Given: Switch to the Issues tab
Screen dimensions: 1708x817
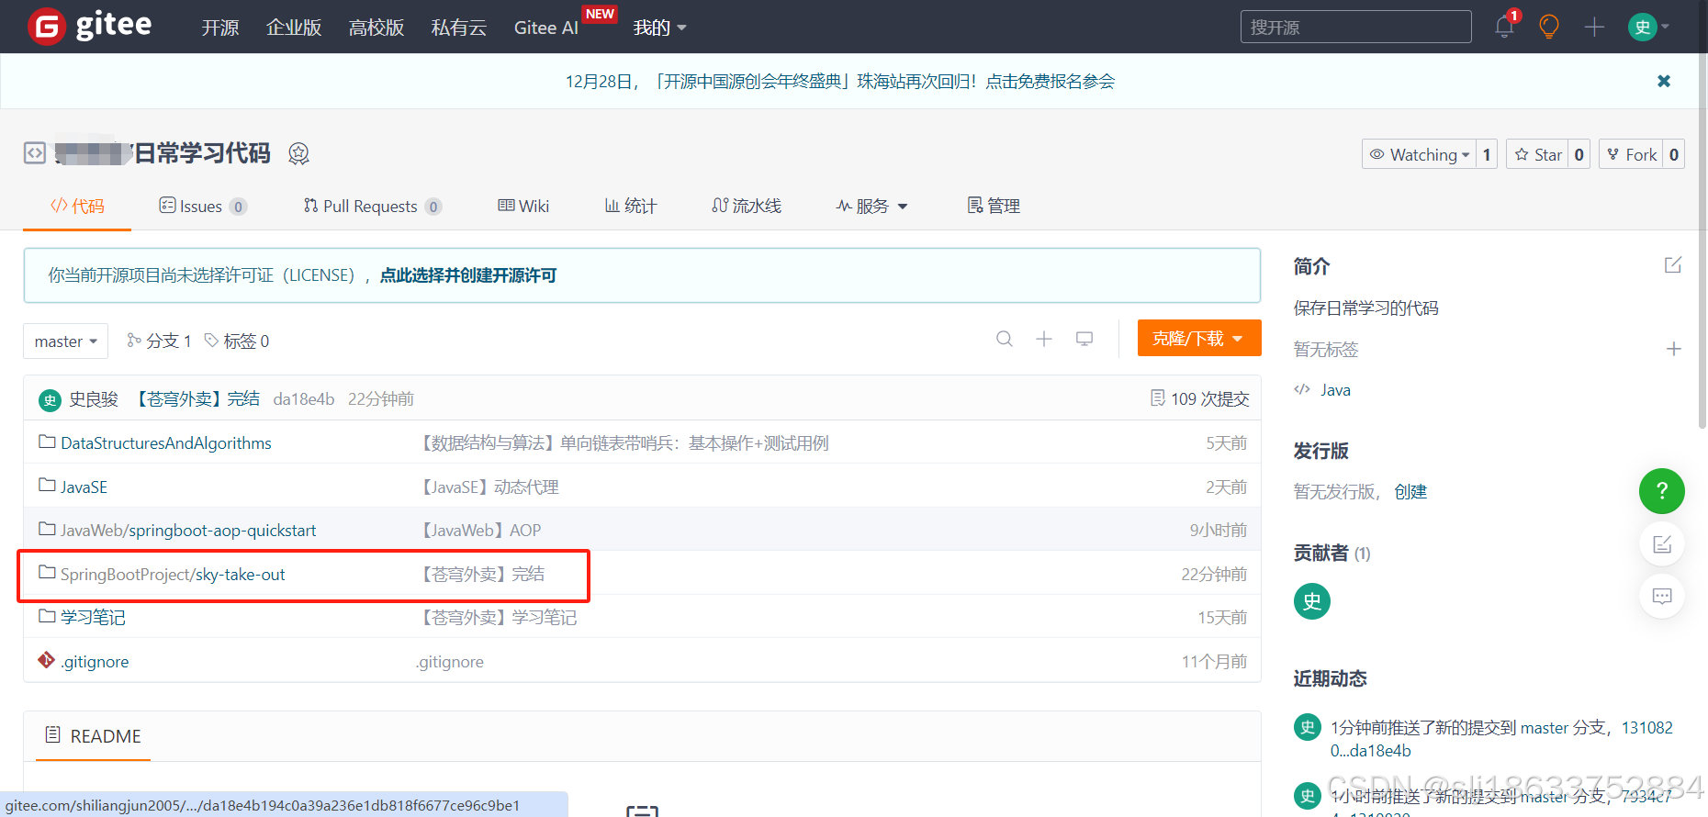Looking at the screenshot, I should pos(203,206).
